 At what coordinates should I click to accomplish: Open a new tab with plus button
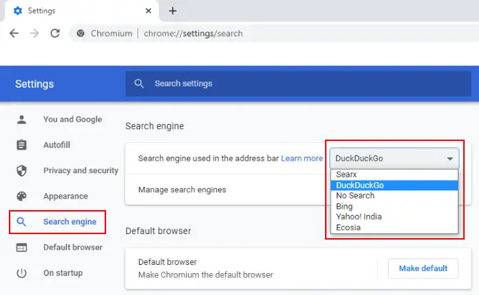point(172,11)
